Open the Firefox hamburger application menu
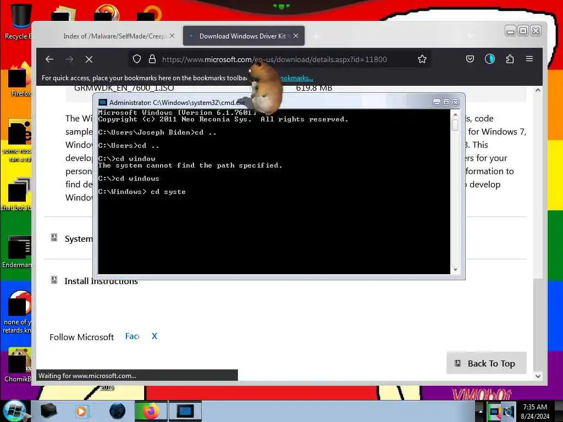Viewport: 563px width, 422px height. [x=529, y=59]
